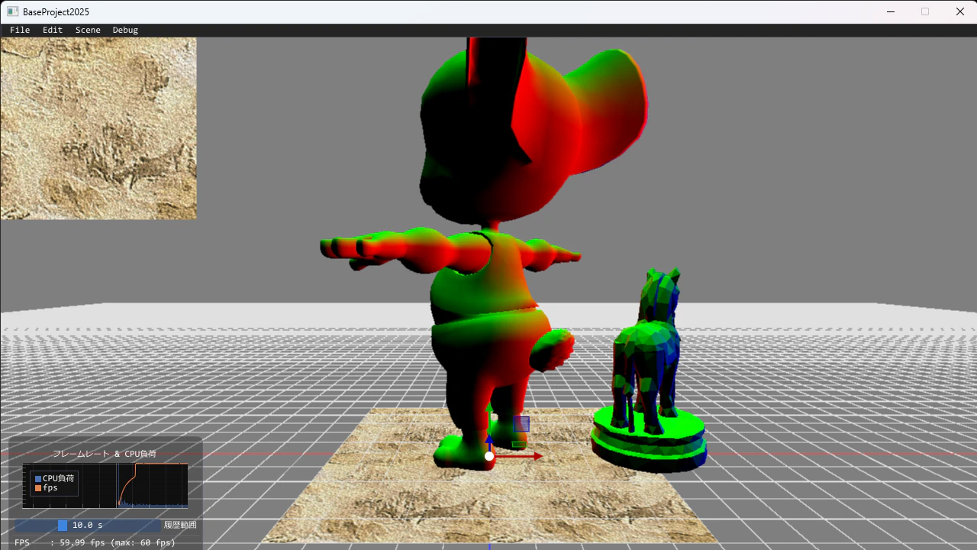Click the blue plane handle of gizmo
This screenshot has width=977, height=550.
coord(521,424)
